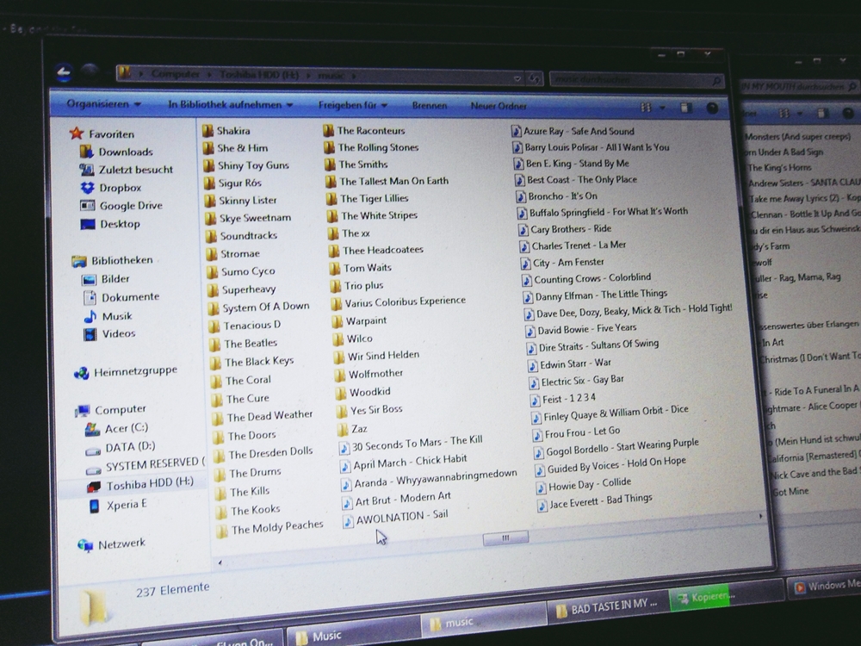Viewport: 861px width, 646px height.
Task: Select the Google Drive icon in Favoriten
Action: pos(87,206)
